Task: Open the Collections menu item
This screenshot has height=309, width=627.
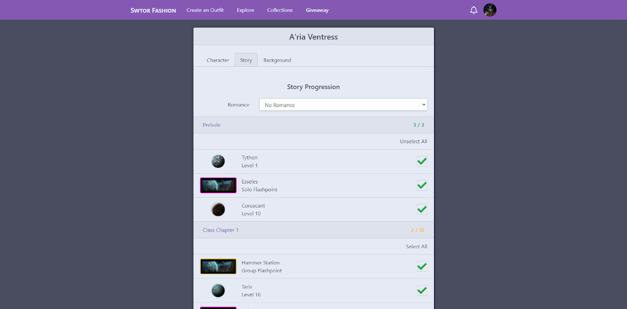Action: pos(280,10)
